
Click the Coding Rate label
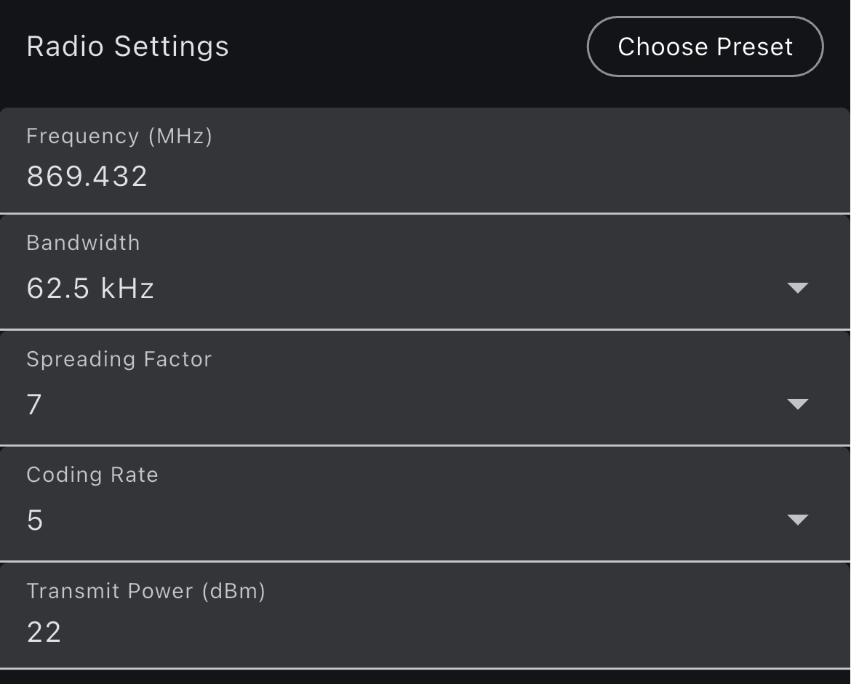click(x=92, y=475)
